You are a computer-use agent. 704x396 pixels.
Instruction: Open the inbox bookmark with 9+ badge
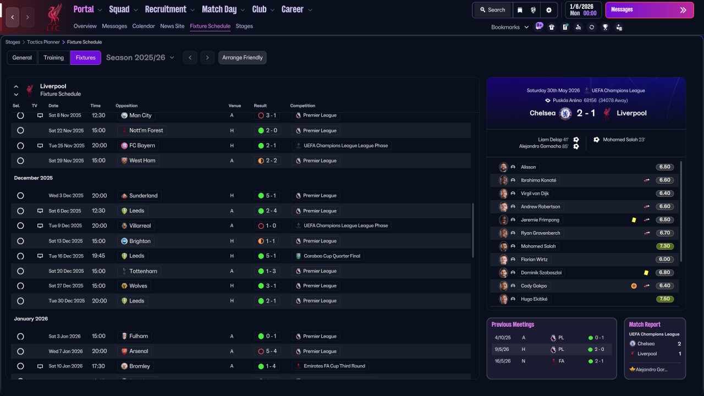pyautogui.click(x=539, y=26)
